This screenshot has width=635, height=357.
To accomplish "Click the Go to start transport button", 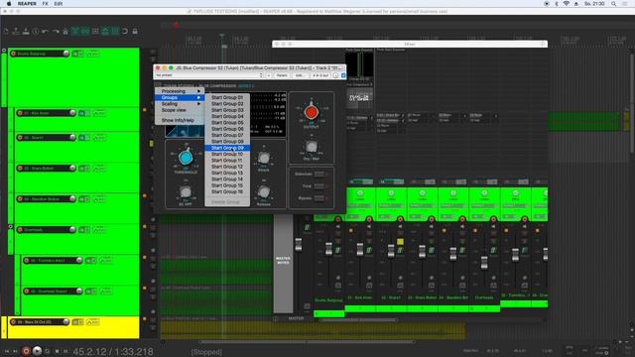I will 7,351.
